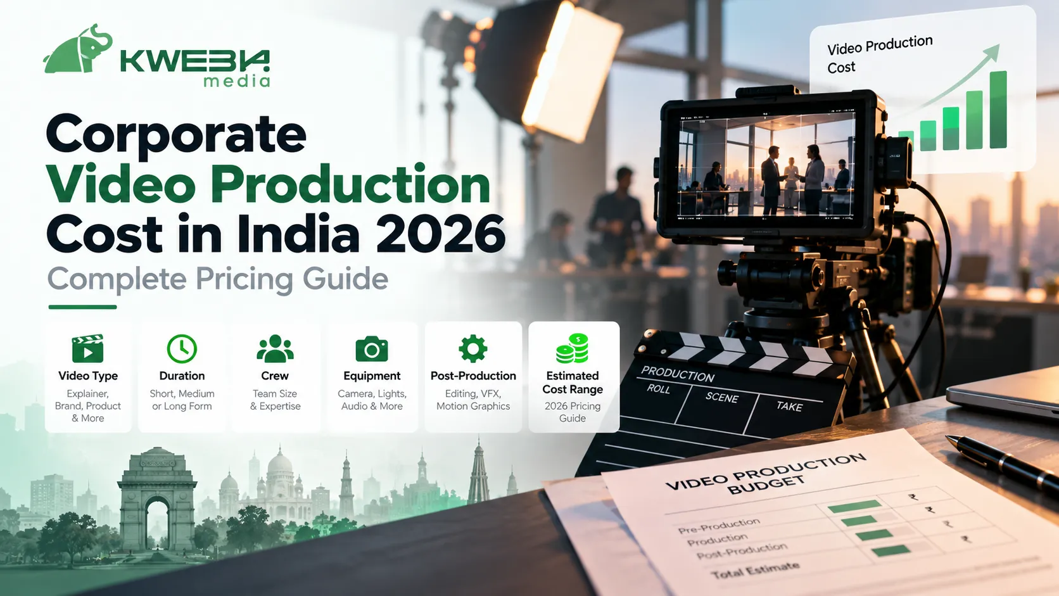Click the 'Explainer, Brand, Product & More' text

(88, 406)
